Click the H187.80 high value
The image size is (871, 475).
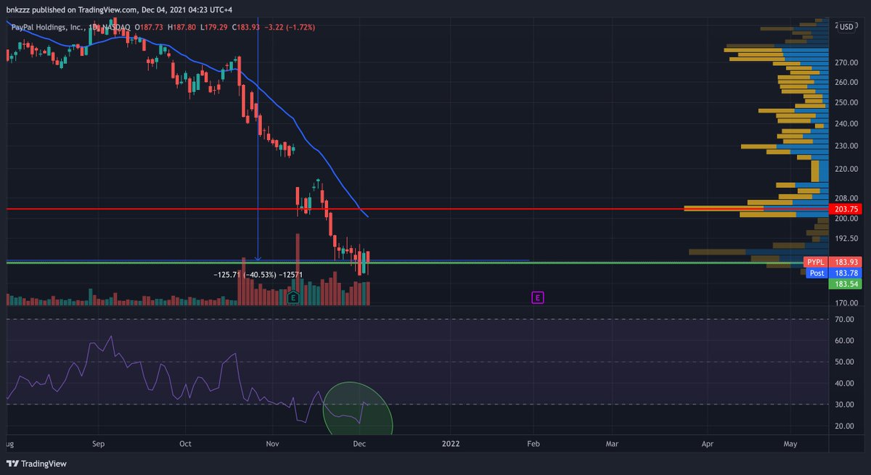click(x=184, y=27)
